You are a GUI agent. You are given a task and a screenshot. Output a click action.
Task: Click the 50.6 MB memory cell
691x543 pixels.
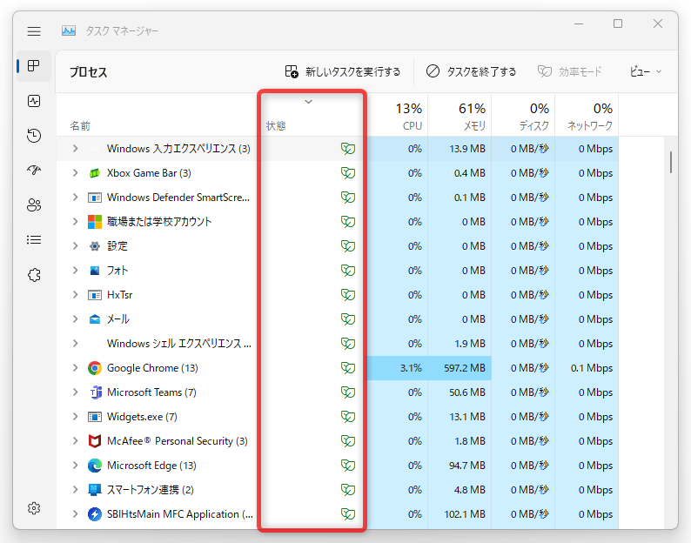[x=460, y=392]
